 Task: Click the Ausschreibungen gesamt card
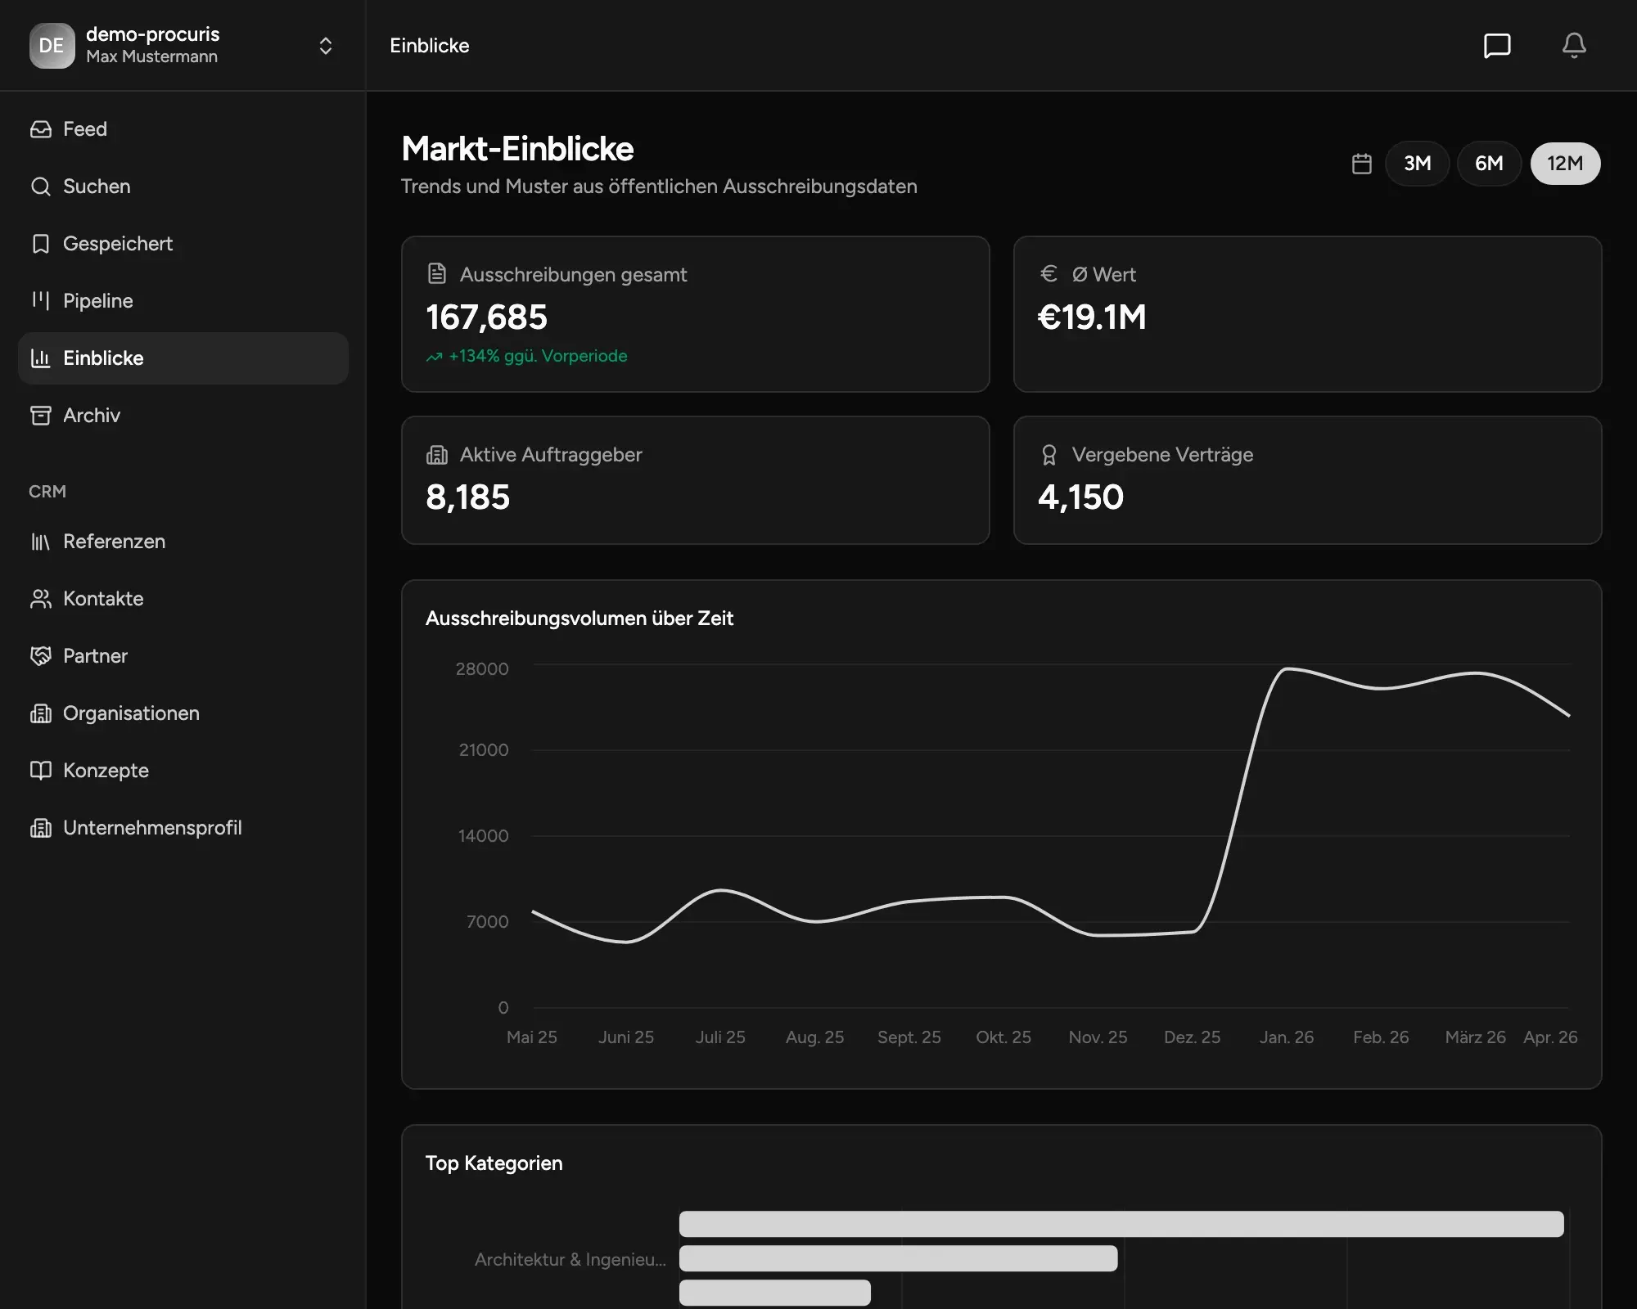point(696,314)
